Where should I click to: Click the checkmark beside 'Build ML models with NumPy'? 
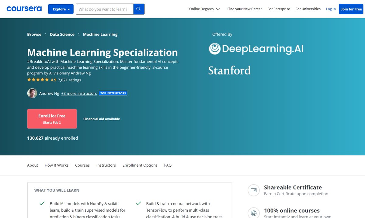(x=42, y=203)
